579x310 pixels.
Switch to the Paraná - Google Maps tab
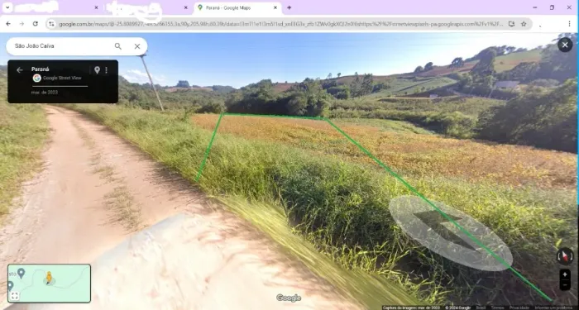(237, 7)
